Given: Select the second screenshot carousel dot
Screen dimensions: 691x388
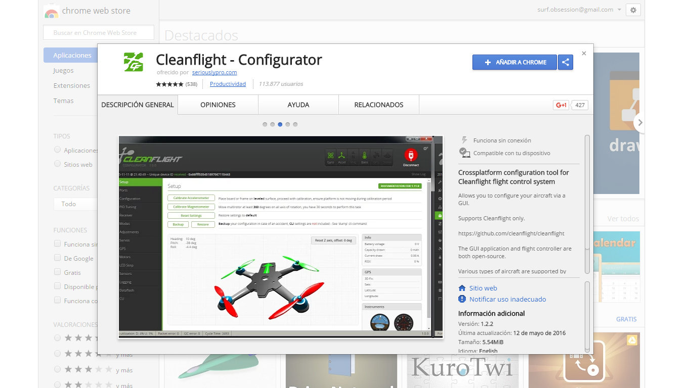Looking at the screenshot, I should point(272,124).
